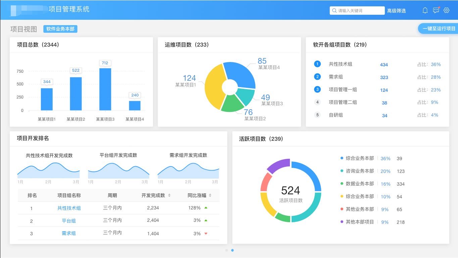
Task: Toggle yellow legend dot 综合业务本部 10%
Action: 342,196
